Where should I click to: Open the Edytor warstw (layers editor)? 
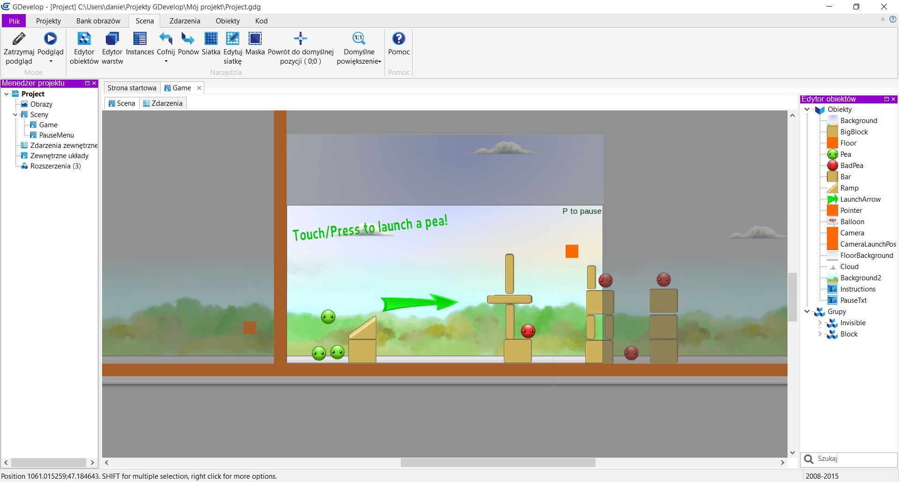click(111, 40)
